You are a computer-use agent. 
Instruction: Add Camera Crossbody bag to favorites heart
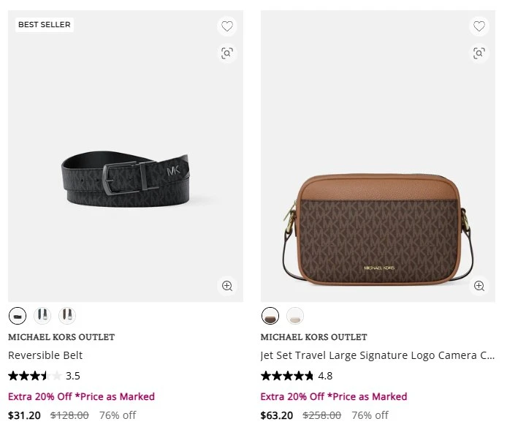tap(479, 26)
